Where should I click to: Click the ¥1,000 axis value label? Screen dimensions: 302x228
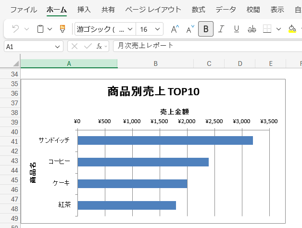[x=132, y=121]
